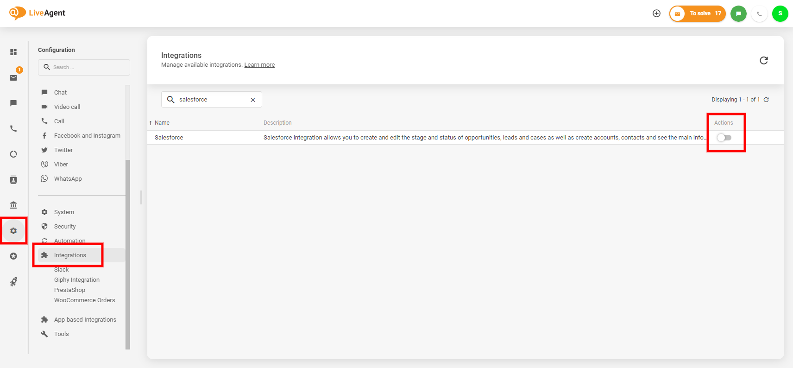
Task: Open the knowledge base bank icon
Action: coord(13,205)
